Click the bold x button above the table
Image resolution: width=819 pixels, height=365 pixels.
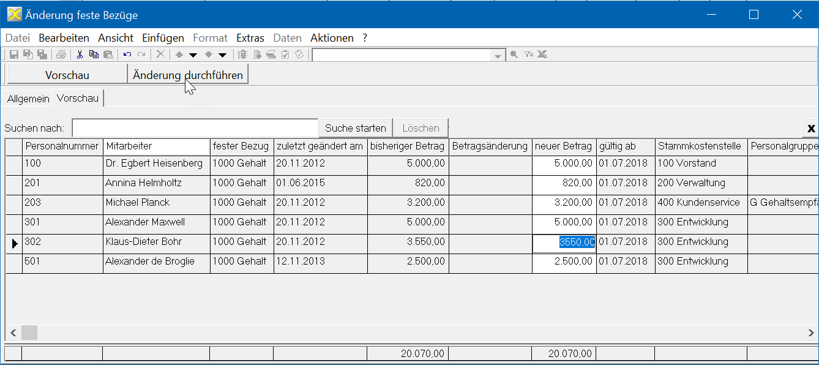(x=811, y=128)
